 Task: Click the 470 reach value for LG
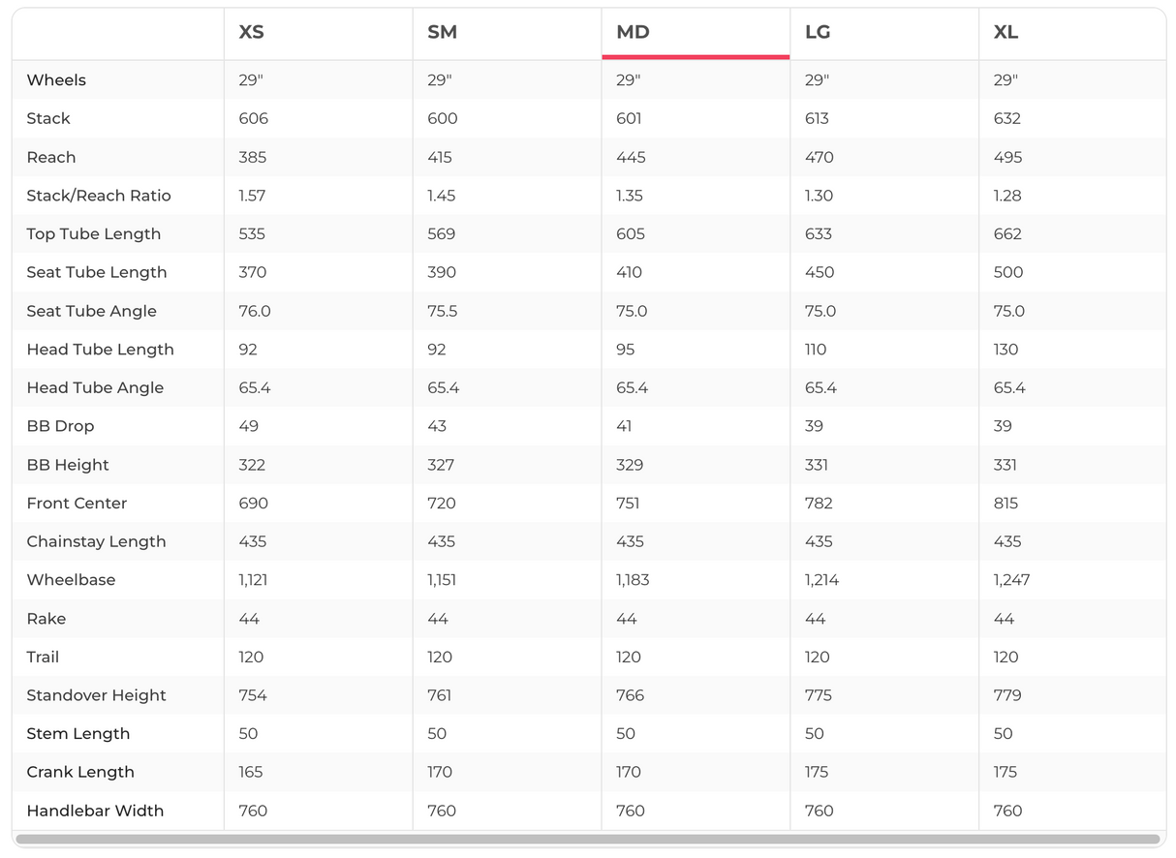820,157
